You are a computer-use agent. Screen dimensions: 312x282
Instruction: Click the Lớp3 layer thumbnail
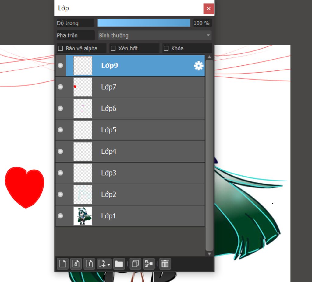pos(83,173)
